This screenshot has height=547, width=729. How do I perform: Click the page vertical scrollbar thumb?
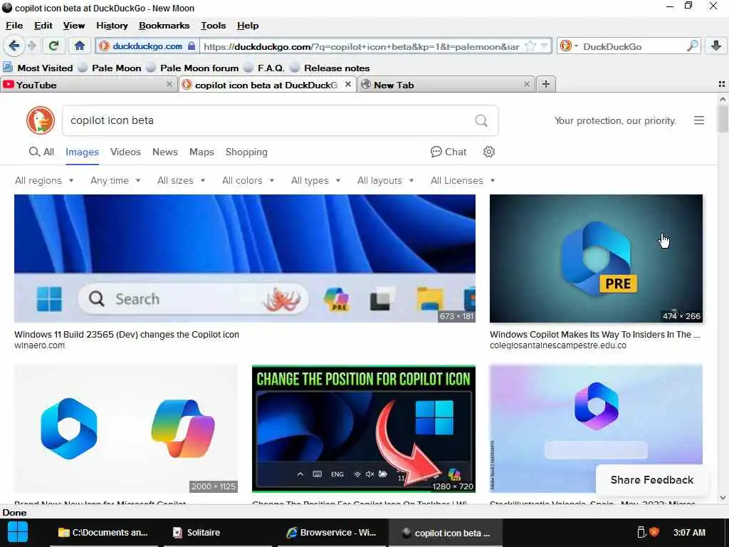click(723, 119)
